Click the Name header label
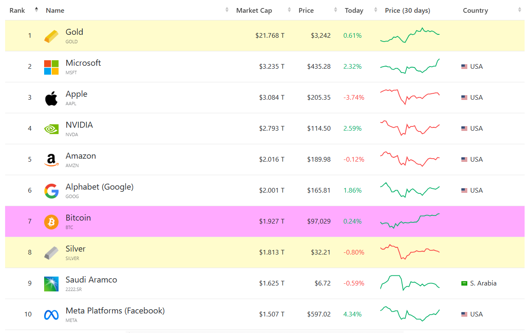This screenshot has width=528, height=333. [55, 11]
